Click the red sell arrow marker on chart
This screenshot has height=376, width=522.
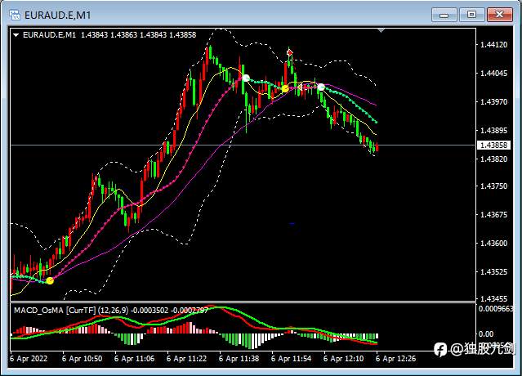click(290, 52)
